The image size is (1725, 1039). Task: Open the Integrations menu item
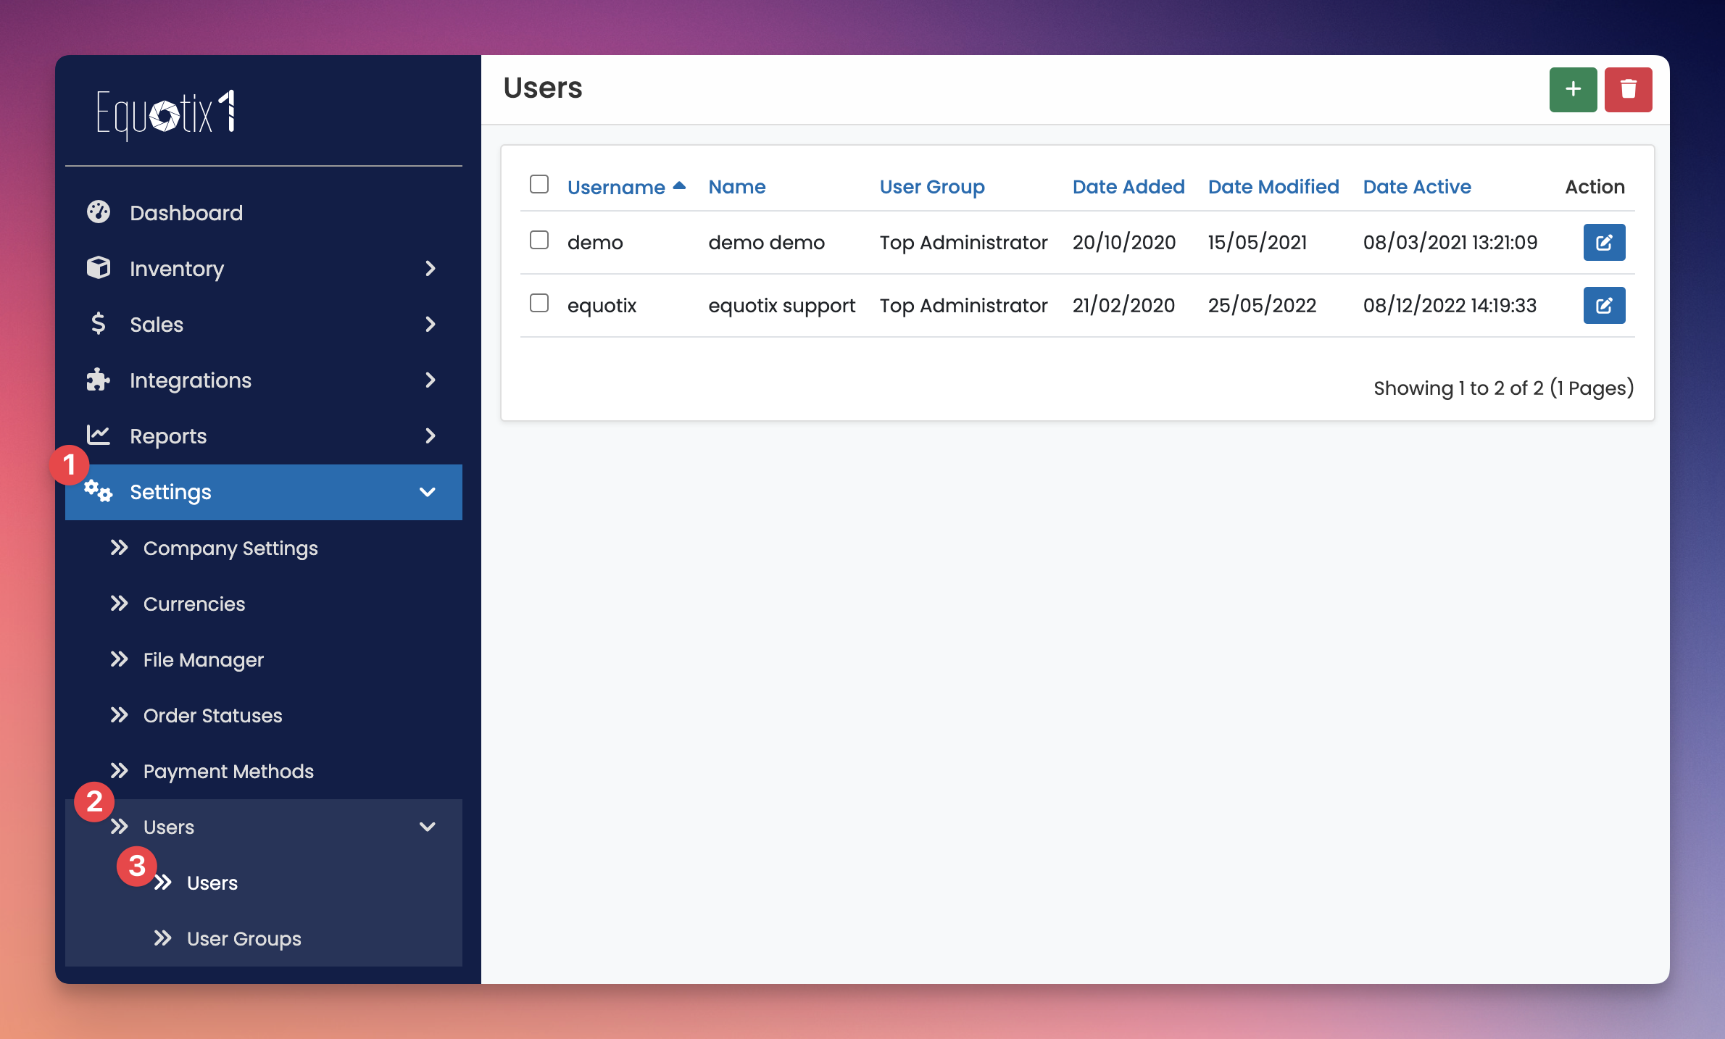click(264, 380)
